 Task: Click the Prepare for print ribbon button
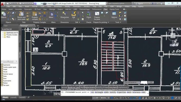[97, 16]
